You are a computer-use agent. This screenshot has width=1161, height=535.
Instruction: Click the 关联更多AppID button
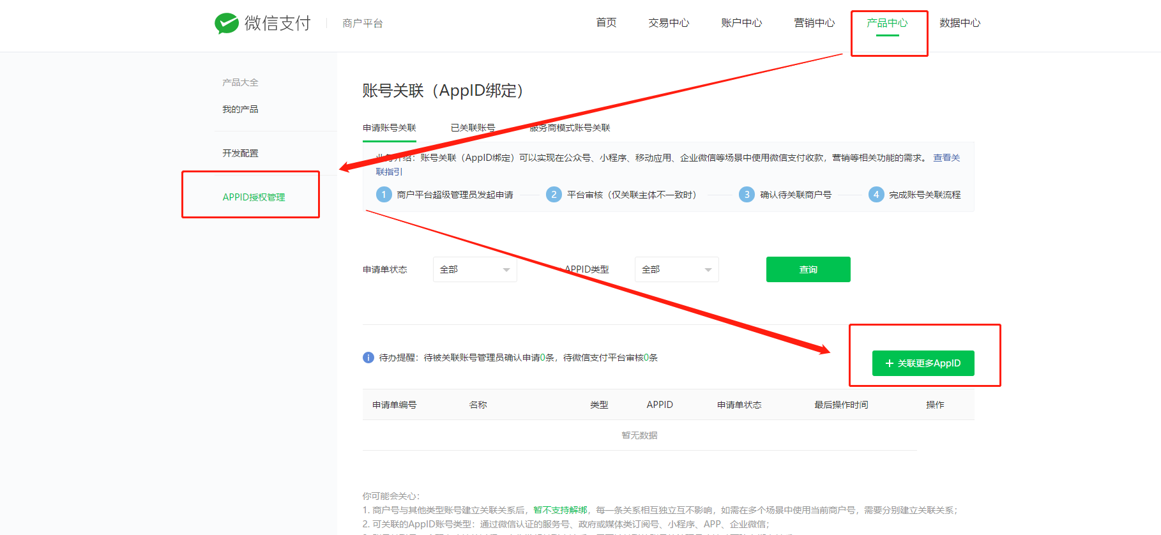pos(923,363)
